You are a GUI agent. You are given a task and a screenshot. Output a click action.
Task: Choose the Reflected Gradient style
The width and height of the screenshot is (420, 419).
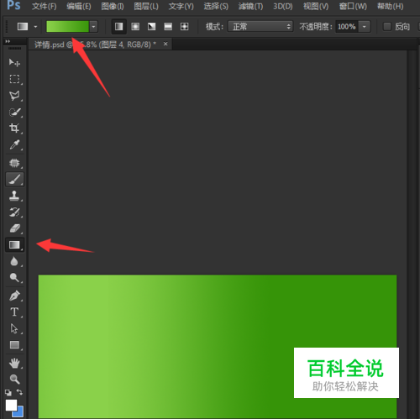point(168,27)
